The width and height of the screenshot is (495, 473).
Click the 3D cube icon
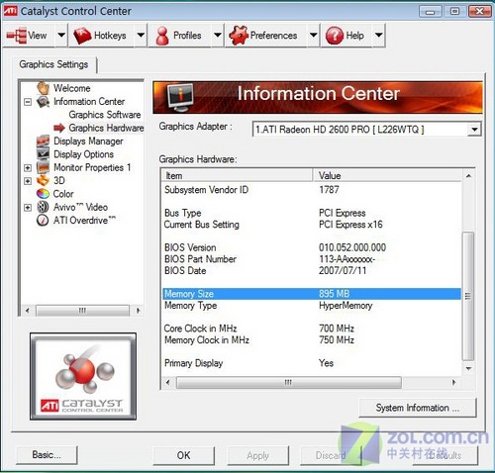[43, 180]
